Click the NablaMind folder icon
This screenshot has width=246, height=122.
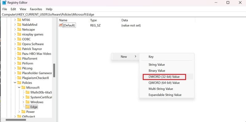(19, 25)
